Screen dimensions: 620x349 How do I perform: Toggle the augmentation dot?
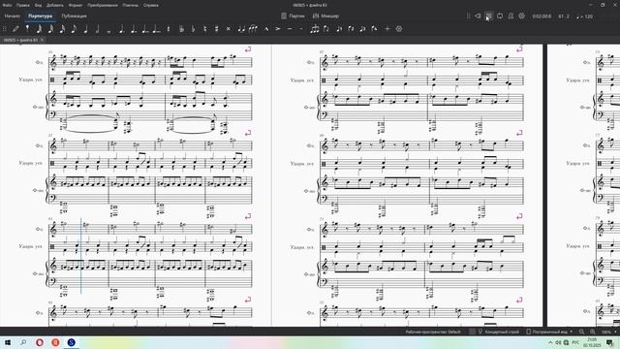pyautogui.click(x=122, y=28)
